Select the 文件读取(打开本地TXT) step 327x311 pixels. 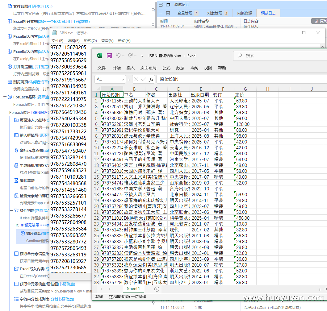(33, 6)
